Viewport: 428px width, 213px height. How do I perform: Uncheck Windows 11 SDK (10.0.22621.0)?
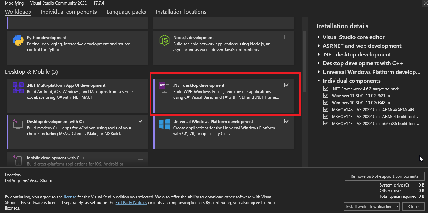pos(326,96)
